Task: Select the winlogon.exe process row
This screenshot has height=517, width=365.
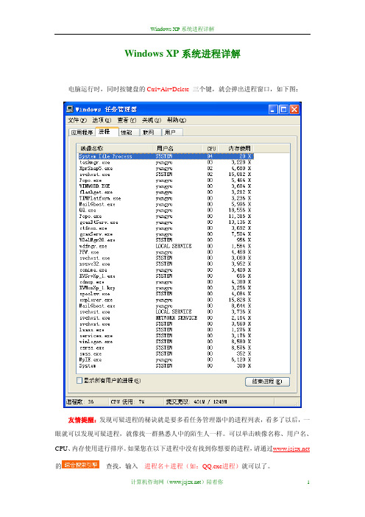Action: tap(166, 342)
